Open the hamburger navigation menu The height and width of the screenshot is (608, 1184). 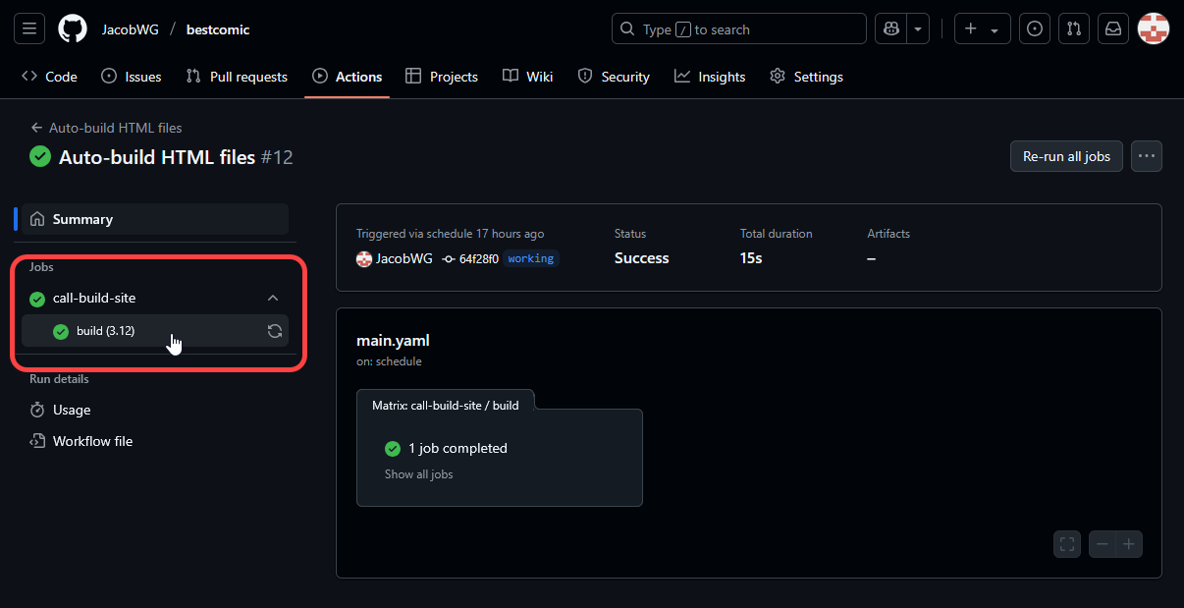click(x=29, y=29)
